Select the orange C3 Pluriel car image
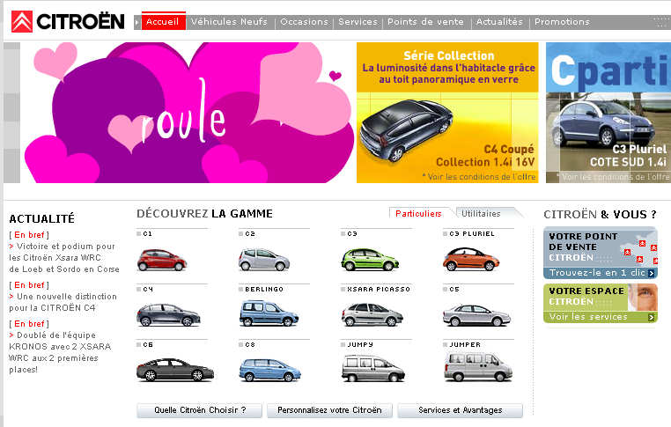The height and width of the screenshot is (427, 671). tap(471, 260)
